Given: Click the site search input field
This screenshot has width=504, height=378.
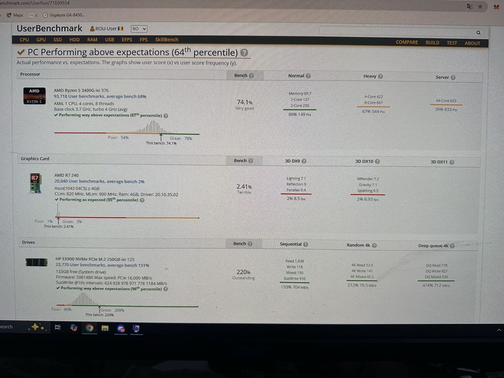Looking at the screenshot, I should click(397, 32).
